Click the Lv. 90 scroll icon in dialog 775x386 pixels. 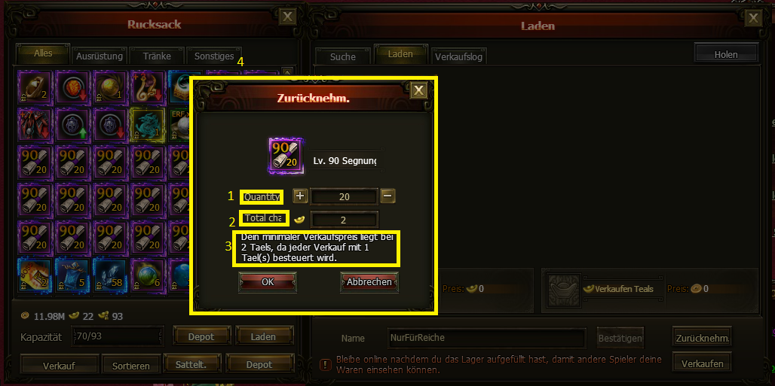click(x=286, y=156)
